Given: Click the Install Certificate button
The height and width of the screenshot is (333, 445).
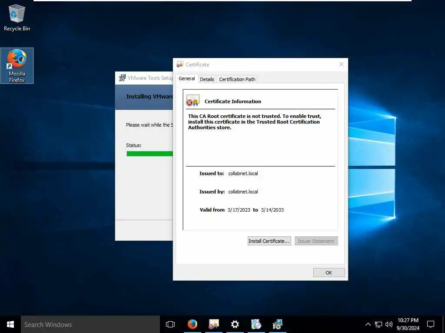Looking at the screenshot, I should [x=269, y=241].
